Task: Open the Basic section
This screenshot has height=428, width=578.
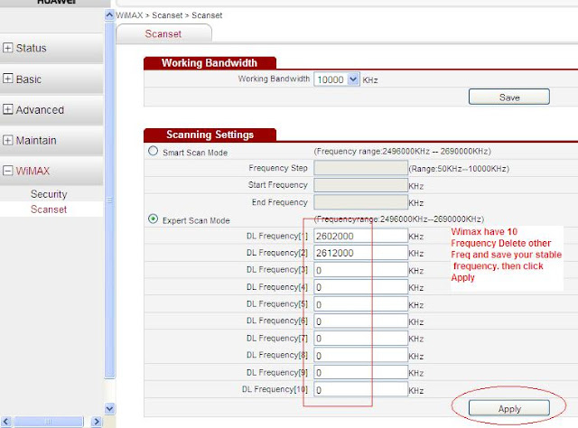Action: tap(28, 79)
